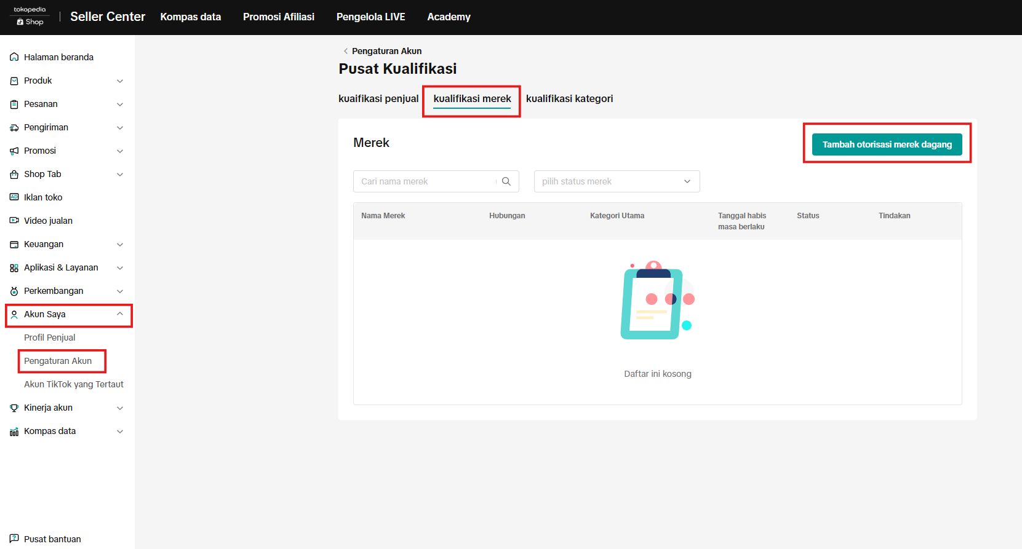Click the Video jualan camera icon
The width and height of the screenshot is (1022, 549).
coord(14,221)
